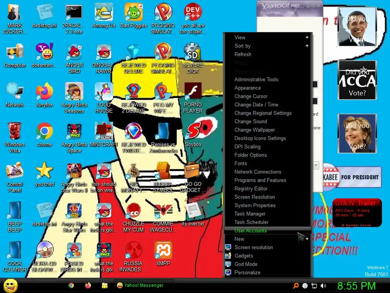Open DPI Scaling menu entry
This screenshot has height=293, width=390.
[x=268, y=146]
